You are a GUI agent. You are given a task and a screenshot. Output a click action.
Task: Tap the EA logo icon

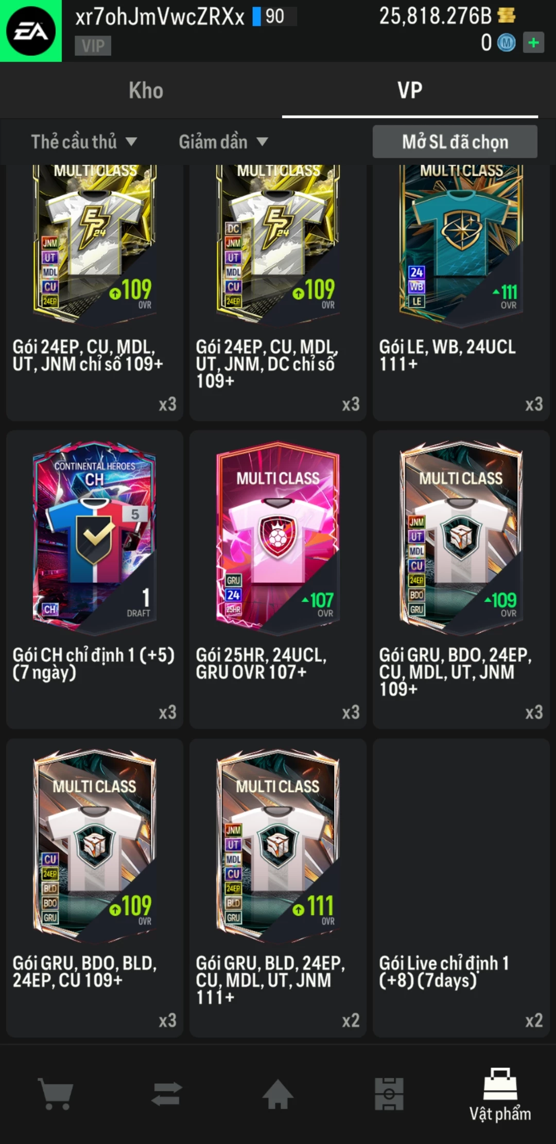pos(31,31)
